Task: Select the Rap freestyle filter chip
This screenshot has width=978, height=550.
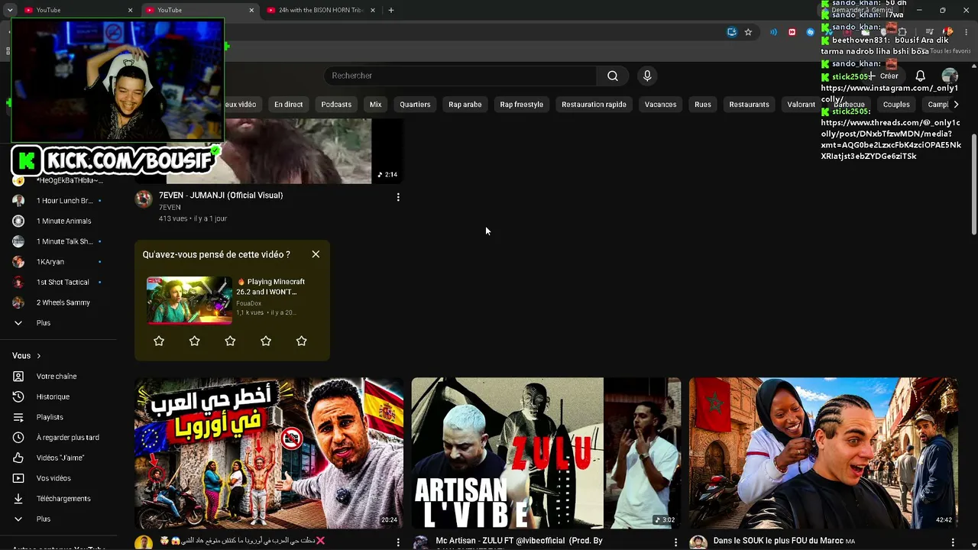Action: 522,105
